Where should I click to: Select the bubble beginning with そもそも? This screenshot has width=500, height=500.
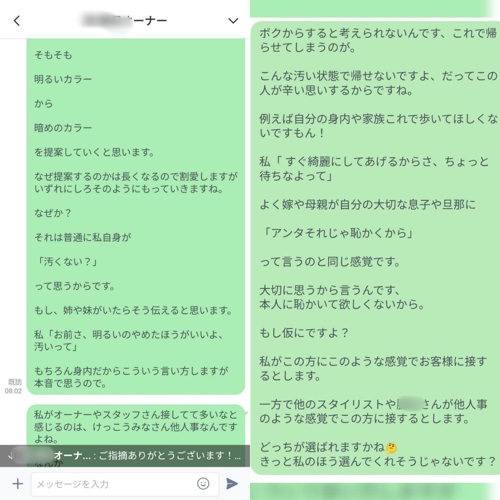[136, 216]
